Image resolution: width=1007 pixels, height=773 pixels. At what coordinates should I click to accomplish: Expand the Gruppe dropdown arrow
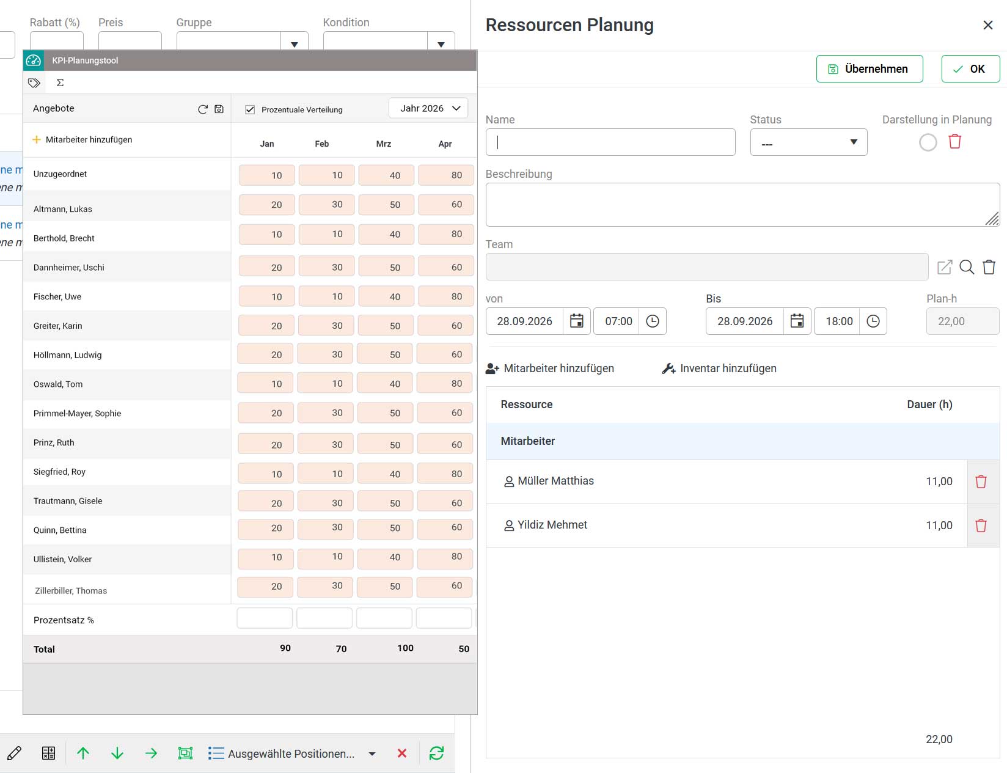[295, 44]
